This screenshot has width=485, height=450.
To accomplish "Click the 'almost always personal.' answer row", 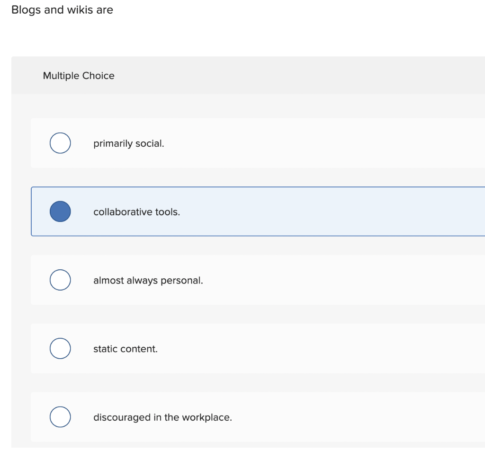I will pyautogui.click(x=237, y=280).
